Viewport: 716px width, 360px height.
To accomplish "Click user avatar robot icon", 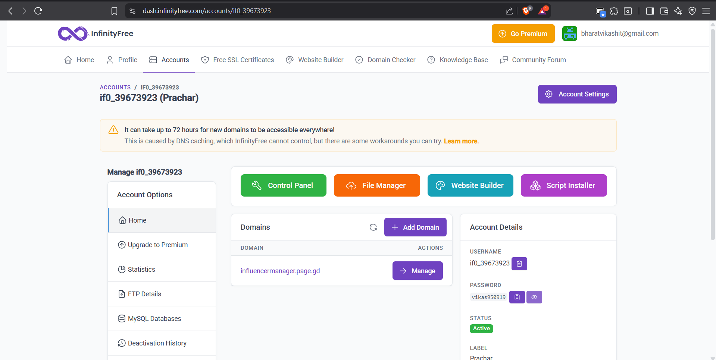I will click(570, 34).
